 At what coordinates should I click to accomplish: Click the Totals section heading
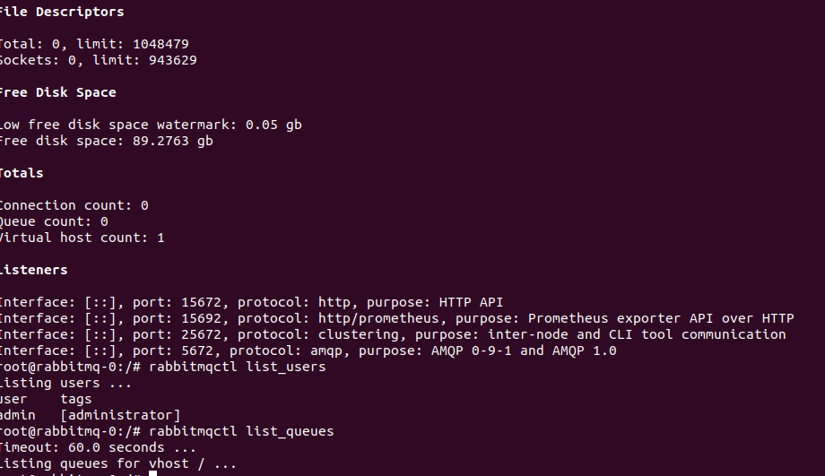tap(22, 173)
